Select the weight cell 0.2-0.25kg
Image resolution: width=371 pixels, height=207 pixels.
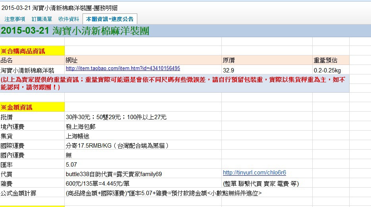click(331, 70)
